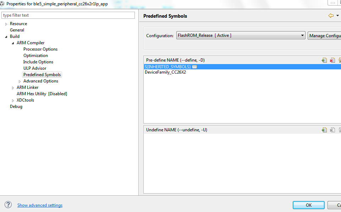The image size is (341, 212).
Task: Select the ARM Compiler tree item
Action: 31,43
